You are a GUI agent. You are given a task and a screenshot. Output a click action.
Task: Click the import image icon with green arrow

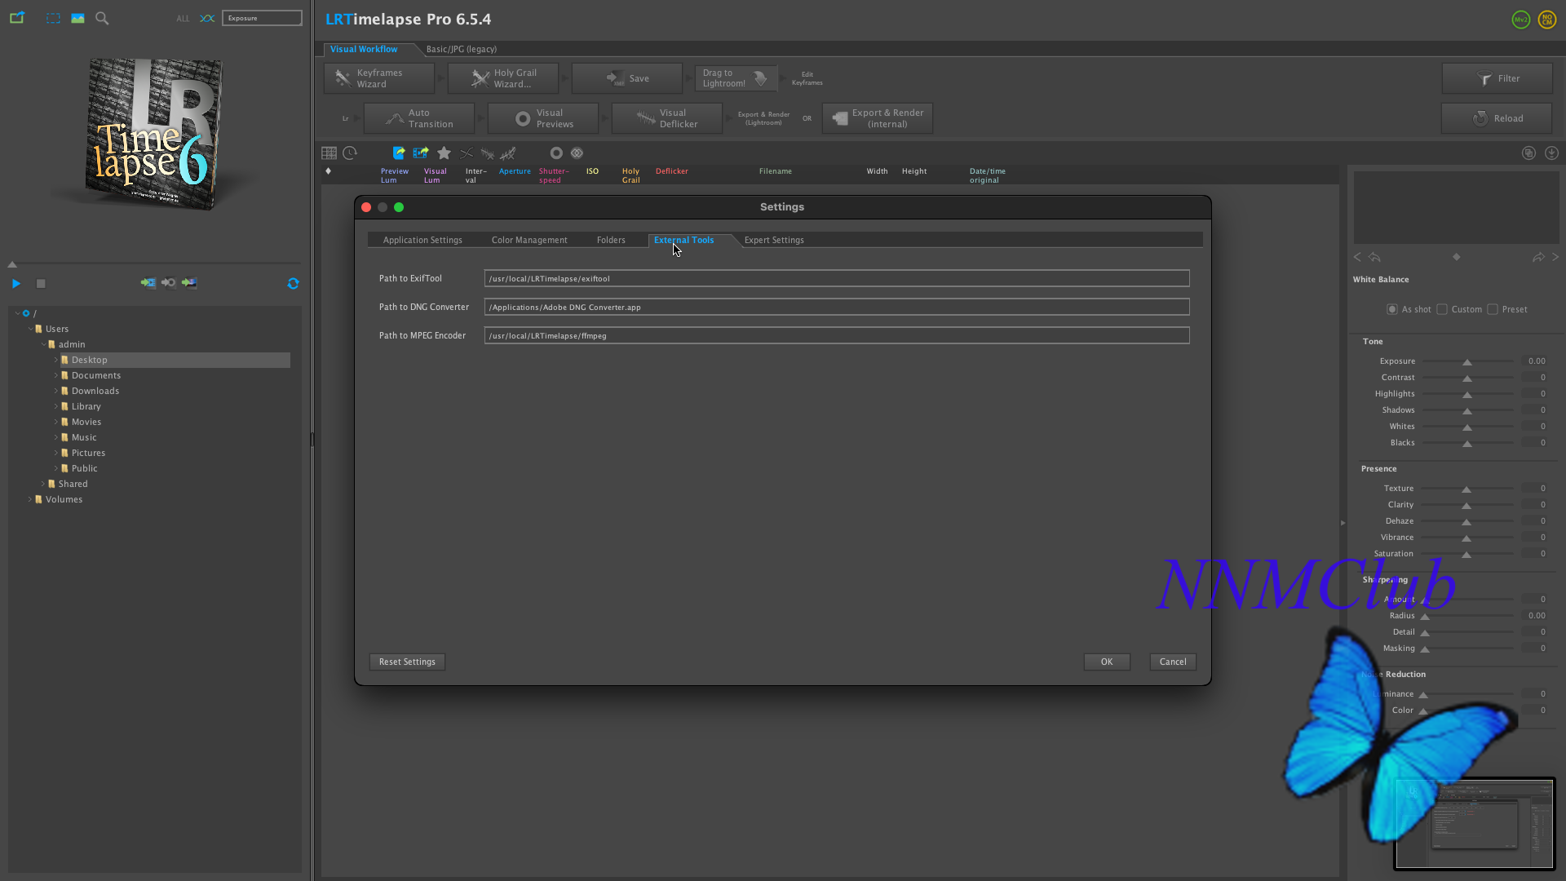189,283
